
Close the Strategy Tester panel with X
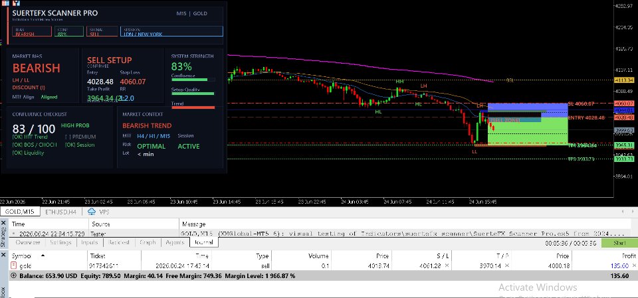pyautogui.click(x=4, y=223)
